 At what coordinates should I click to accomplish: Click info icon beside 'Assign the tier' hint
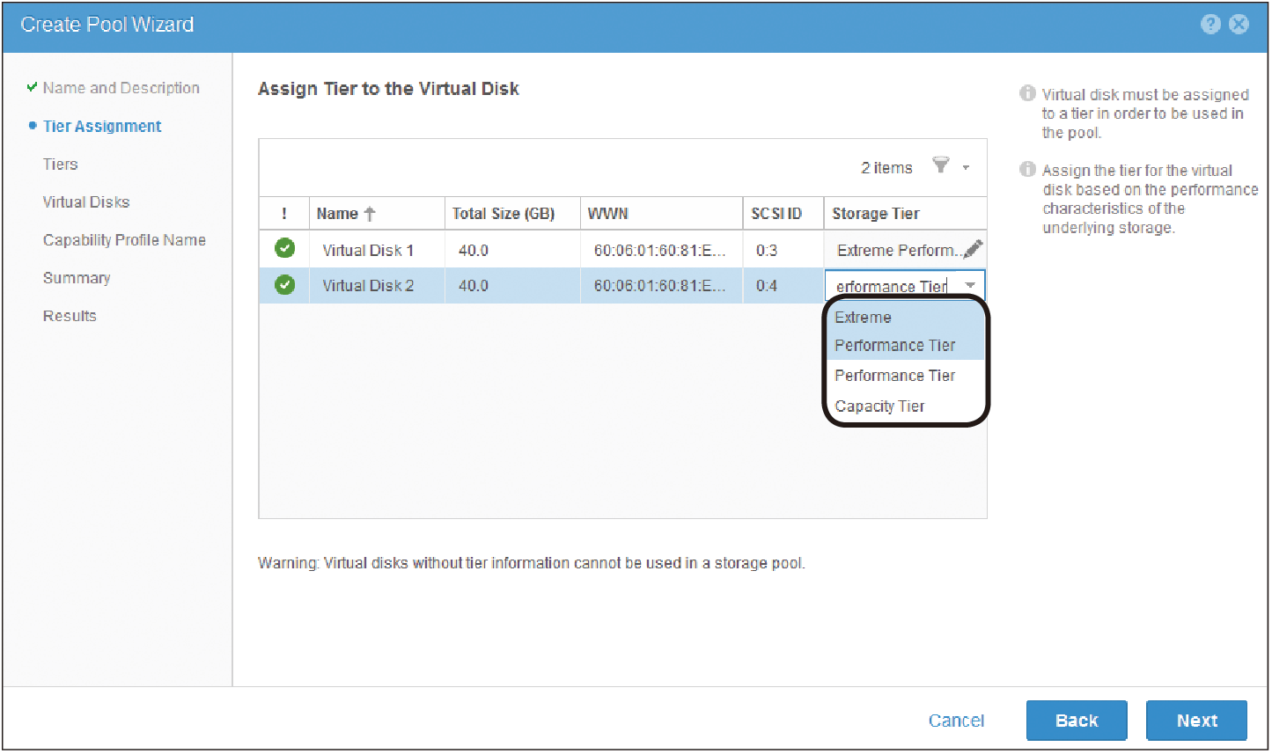pyautogui.click(x=1027, y=169)
